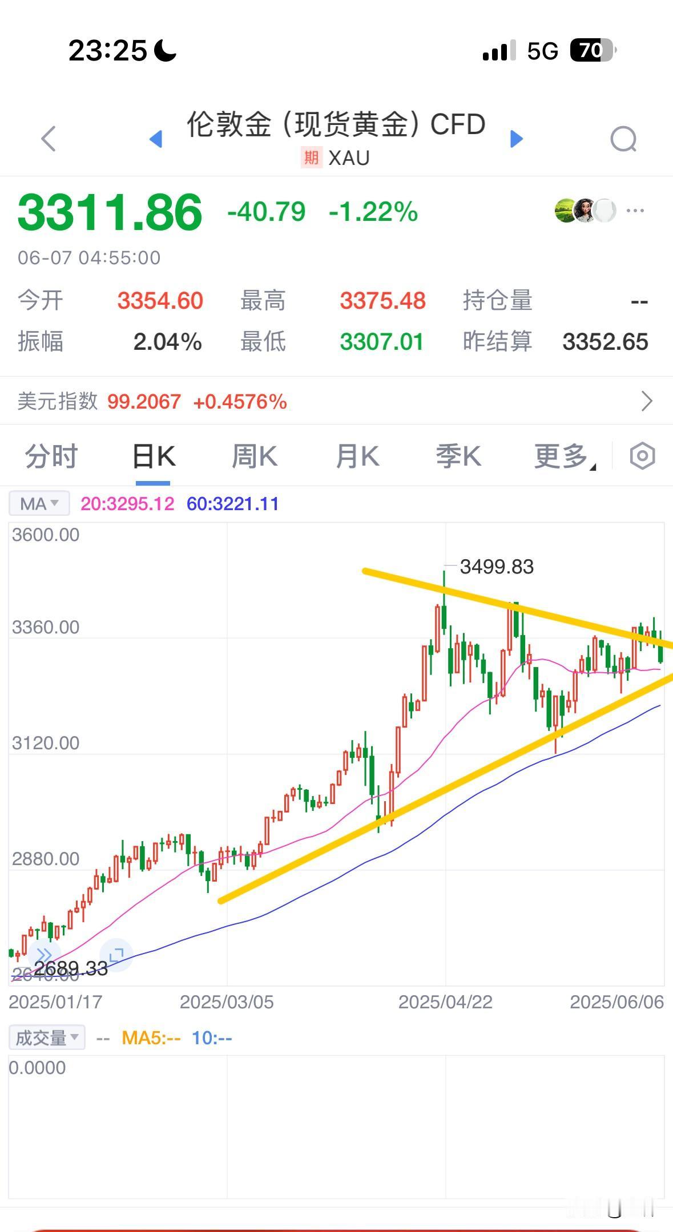Viewport: 673px width, 1232px height.
Task: Open the 成交量 indicator dropdown
Action: (47, 1037)
